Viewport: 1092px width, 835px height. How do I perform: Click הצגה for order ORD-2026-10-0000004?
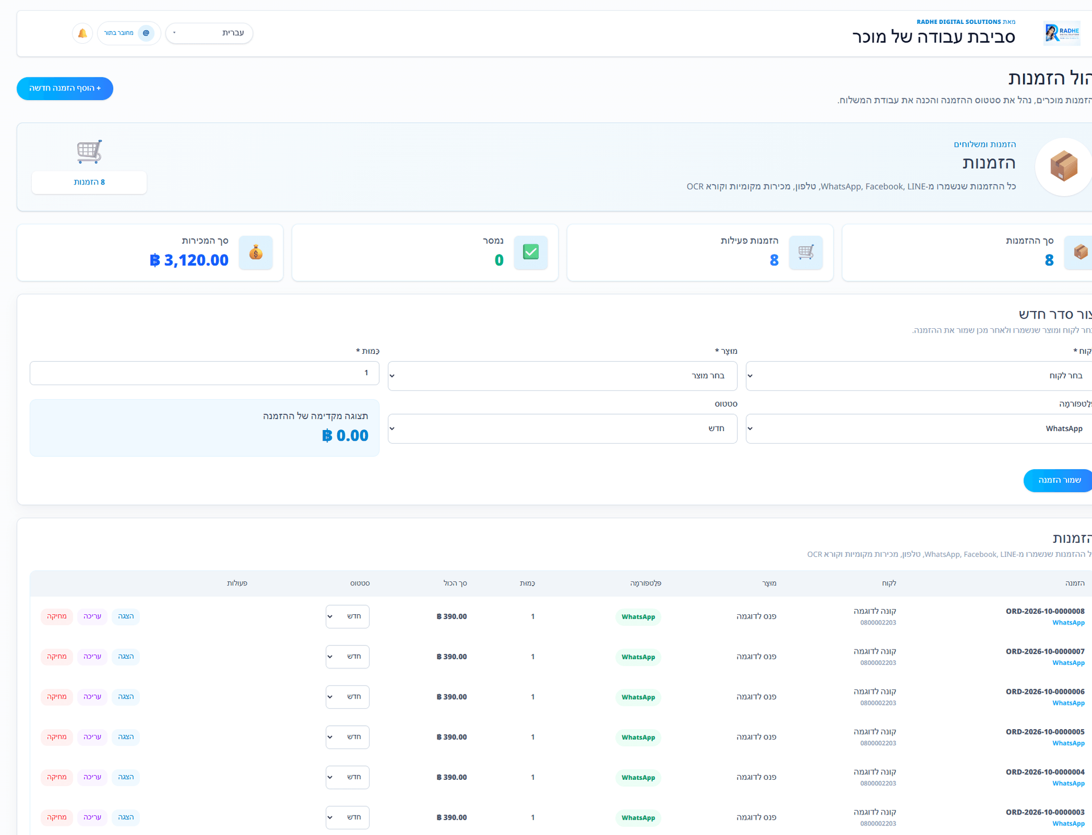(126, 777)
